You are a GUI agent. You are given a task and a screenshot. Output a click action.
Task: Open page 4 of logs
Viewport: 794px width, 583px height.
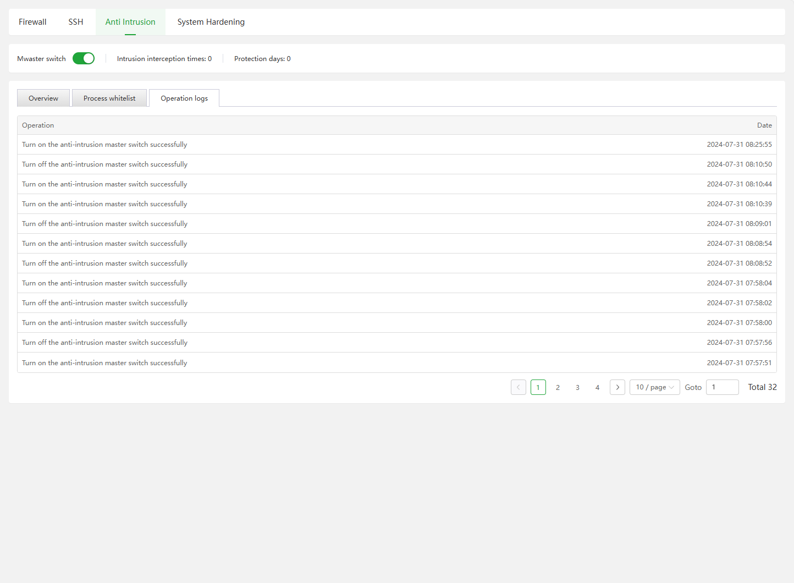click(x=597, y=387)
